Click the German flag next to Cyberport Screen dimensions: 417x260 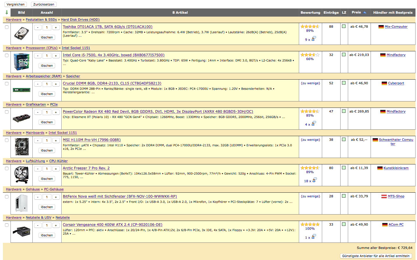click(x=384, y=83)
